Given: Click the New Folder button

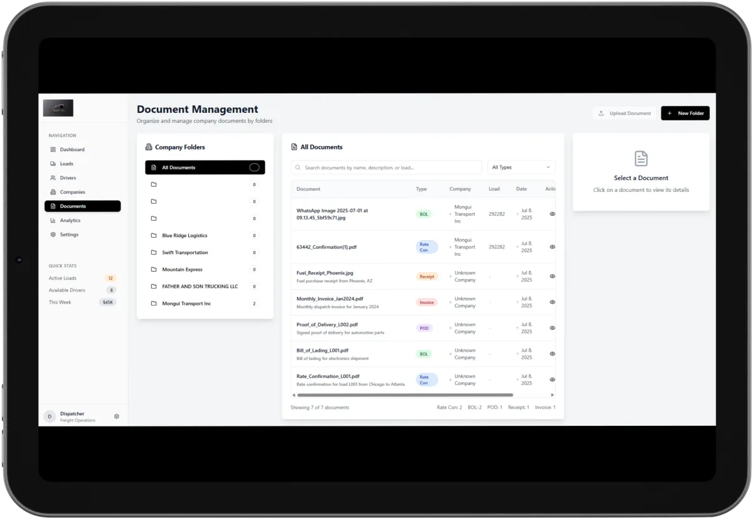Looking at the screenshot, I should (x=685, y=114).
